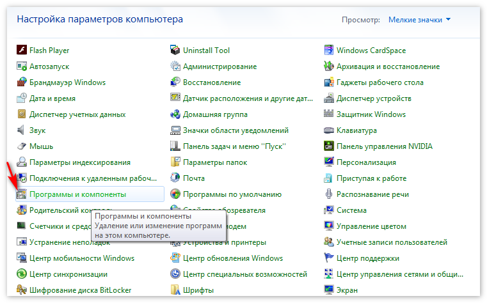Image resolution: width=487 pixels, height=303 pixels.
Task: Open the Диспетчер устройств icon
Action: (x=328, y=98)
